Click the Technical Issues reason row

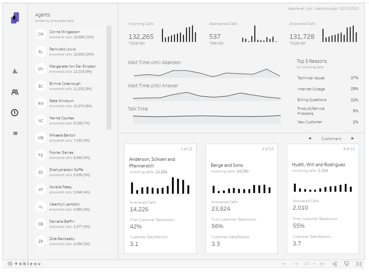point(311,78)
